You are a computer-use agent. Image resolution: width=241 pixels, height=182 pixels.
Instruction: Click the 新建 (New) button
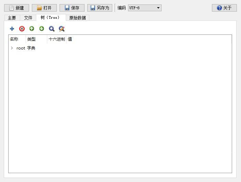tap(16, 8)
